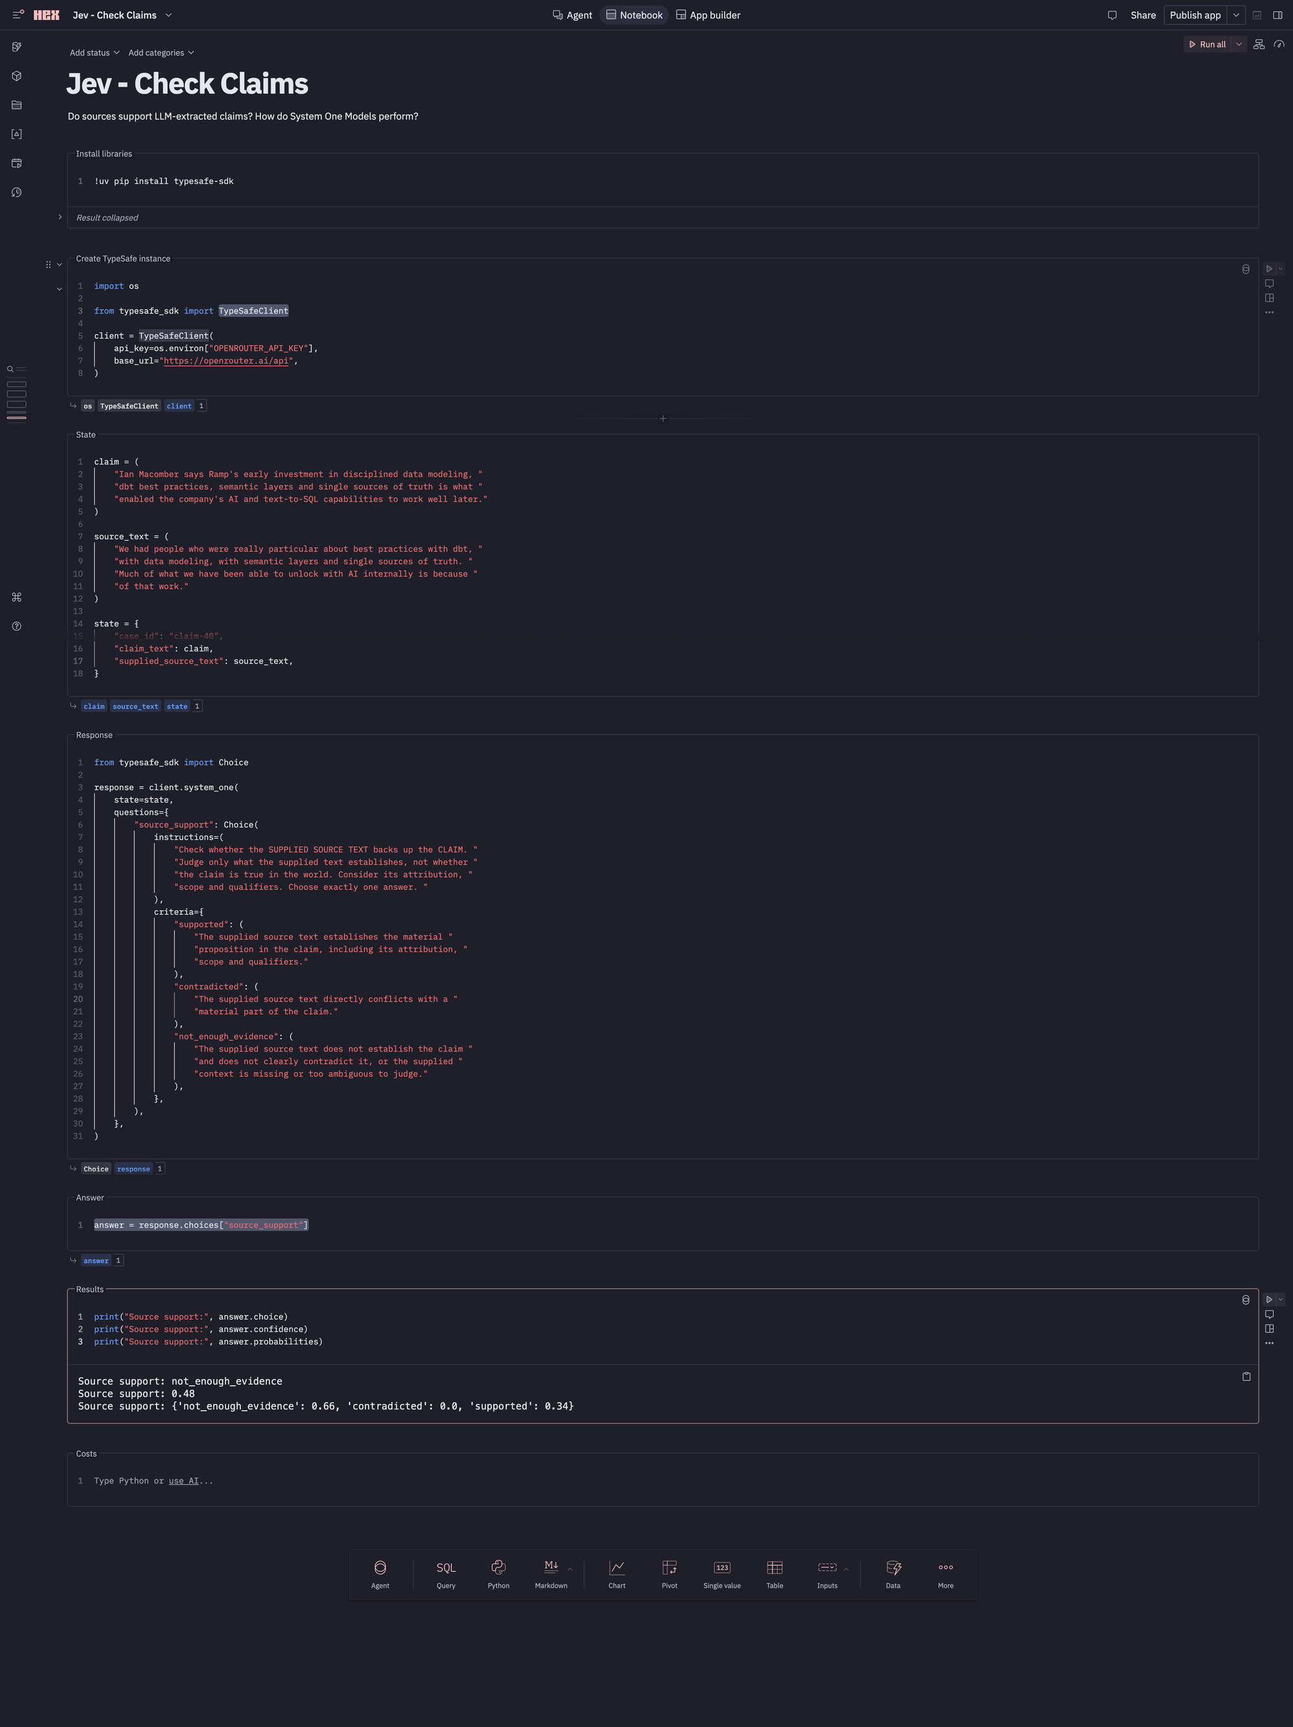Click agent icon in Results cell
Screen dimensions: 1293x1727
point(1245,1300)
